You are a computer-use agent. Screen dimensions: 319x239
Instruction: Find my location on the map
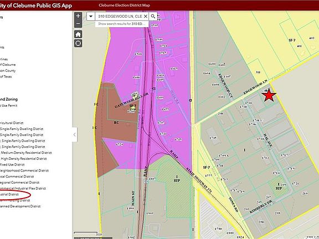(x=78, y=43)
